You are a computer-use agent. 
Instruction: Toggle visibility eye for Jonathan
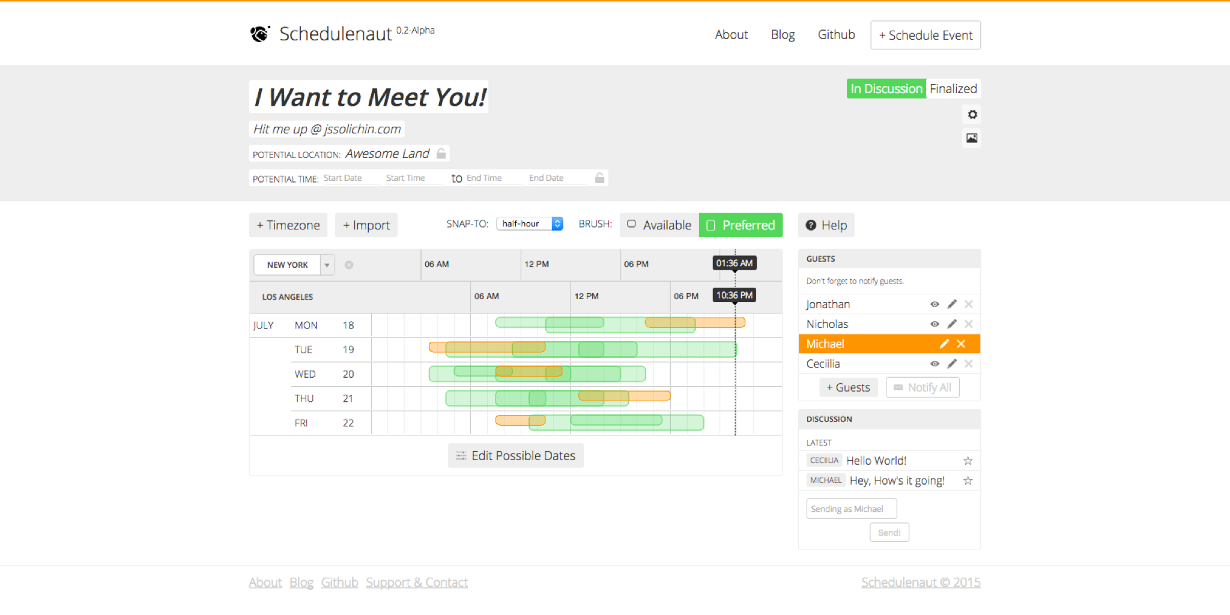coord(935,304)
